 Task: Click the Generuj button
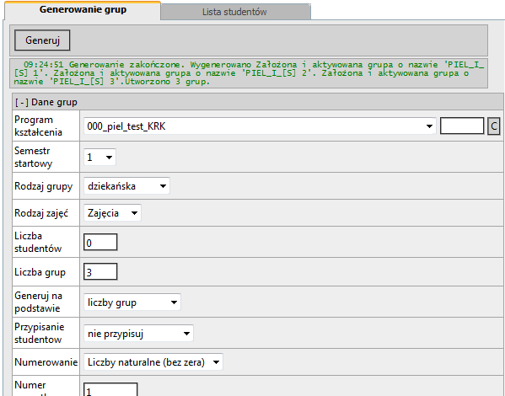[42, 40]
